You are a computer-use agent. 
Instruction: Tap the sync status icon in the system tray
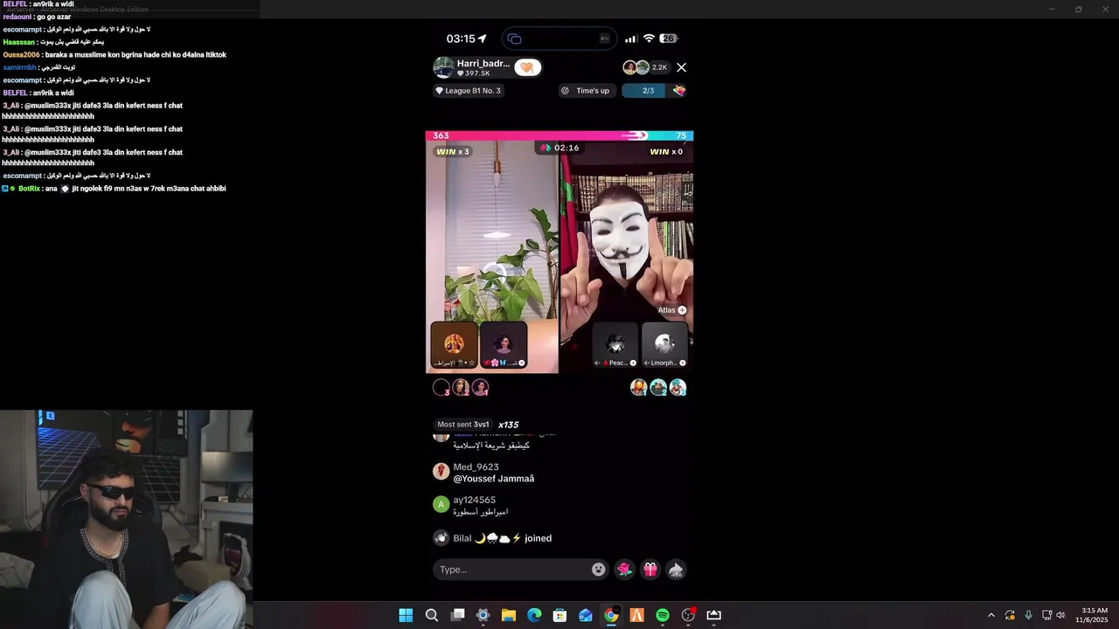tap(1010, 615)
